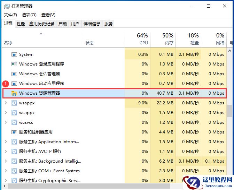The height and width of the screenshot is (190, 234).
Task: Switch to the 服务 tab
Action: (109, 24)
